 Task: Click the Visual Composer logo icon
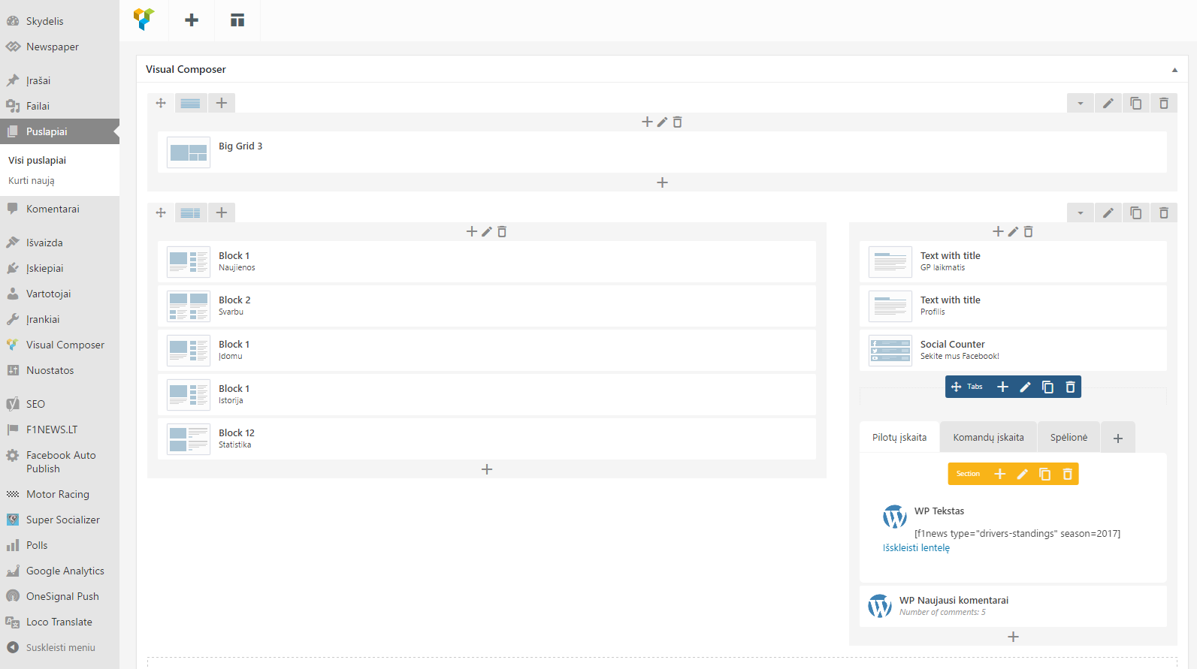144,20
